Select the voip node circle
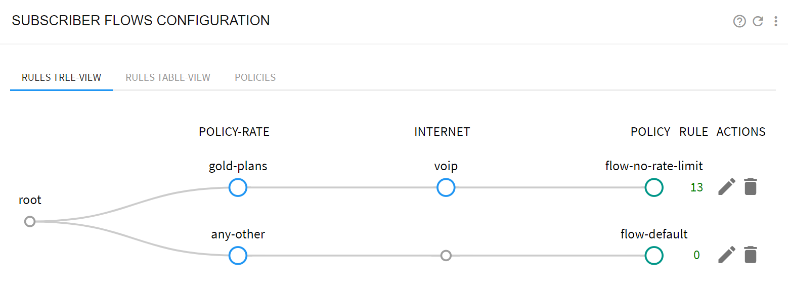The image size is (788, 295). [x=446, y=187]
